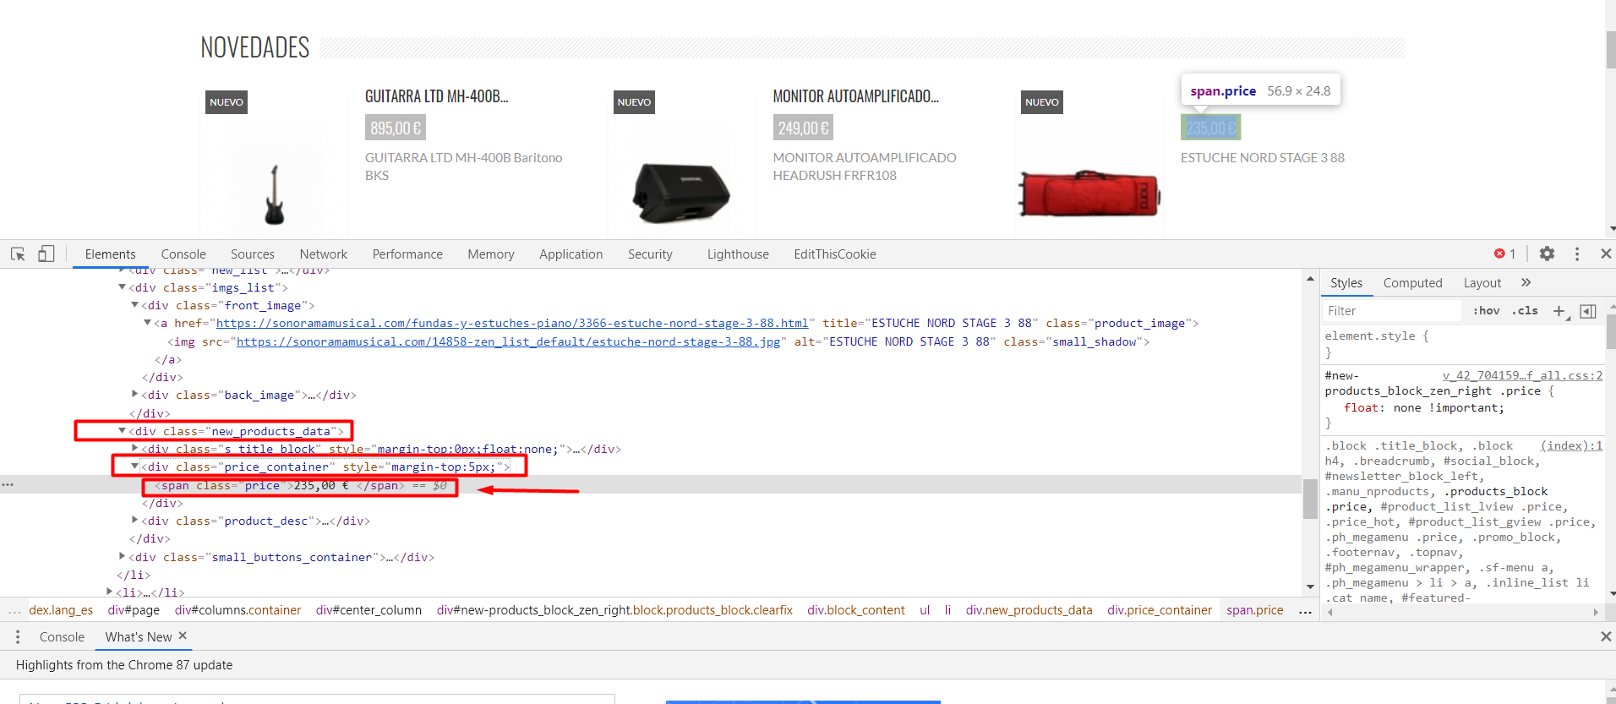Select the Elements tab
Viewport: 1616px width, 704px height.
[x=110, y=254]
